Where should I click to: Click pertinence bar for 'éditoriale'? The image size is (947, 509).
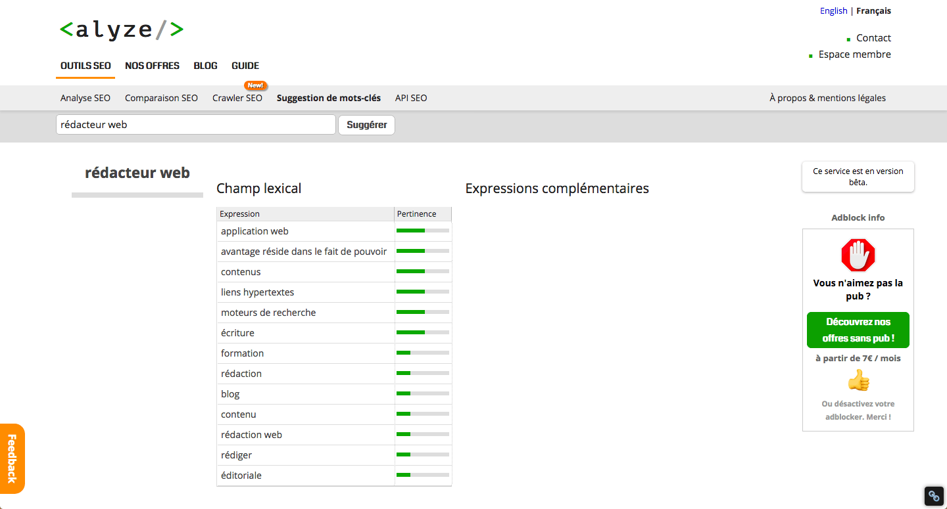[x=423, y=475]
